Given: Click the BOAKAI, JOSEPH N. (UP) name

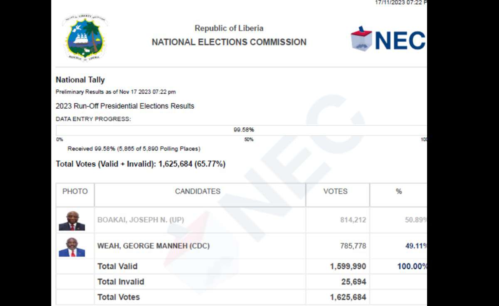Looking at the screenshot, I should [141, 220].
